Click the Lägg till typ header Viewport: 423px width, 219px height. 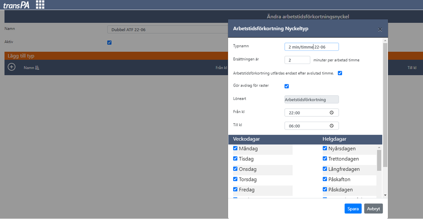tap(21, 56)
